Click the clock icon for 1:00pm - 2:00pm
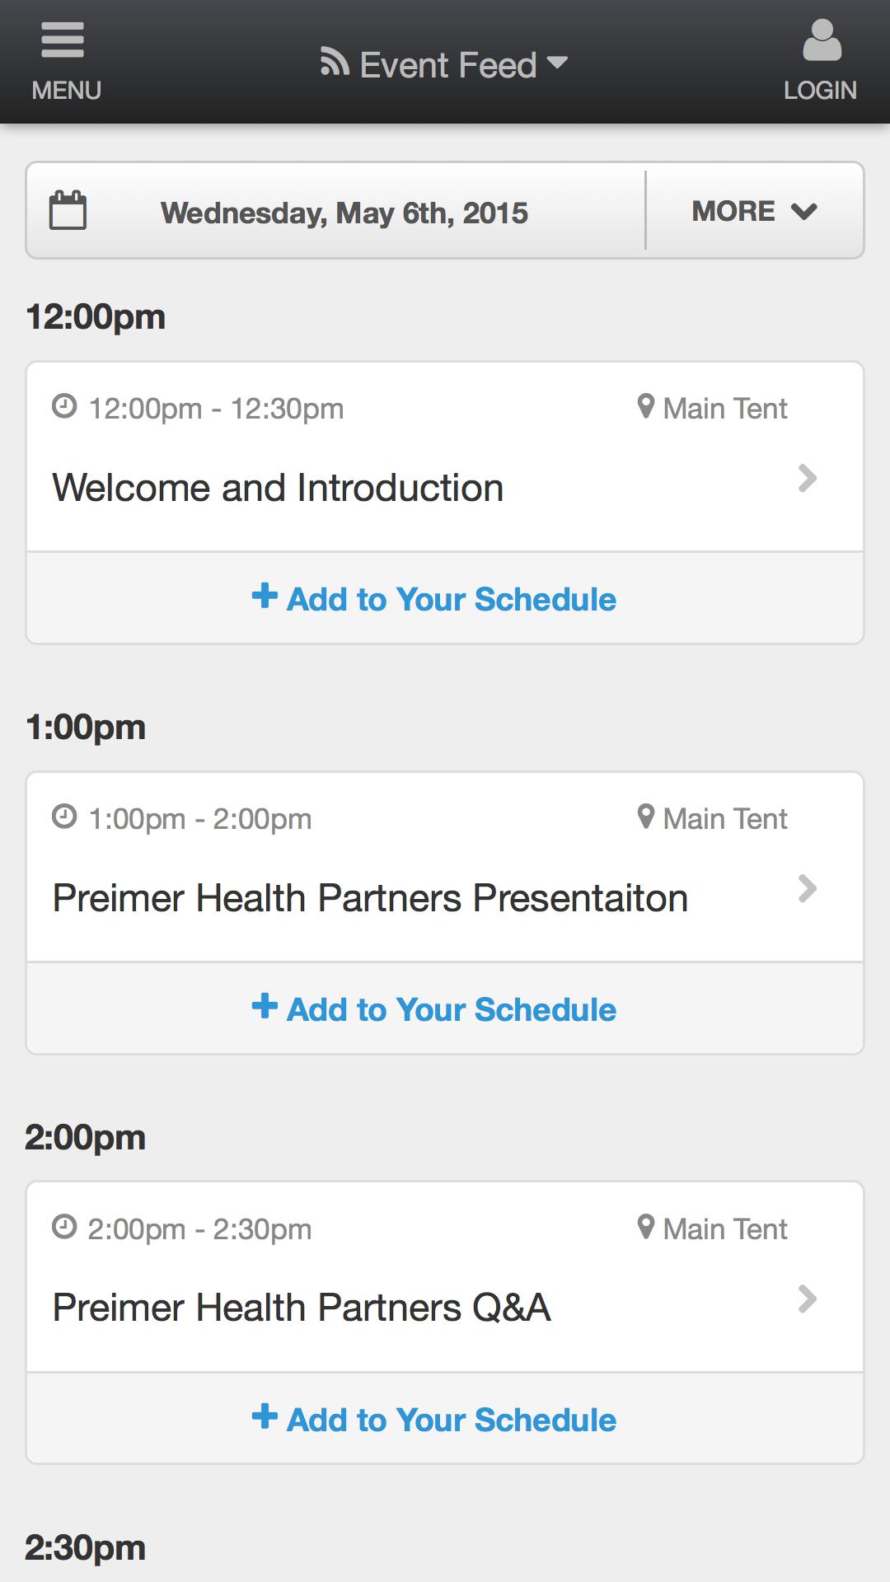 click(x=64, y=817)
